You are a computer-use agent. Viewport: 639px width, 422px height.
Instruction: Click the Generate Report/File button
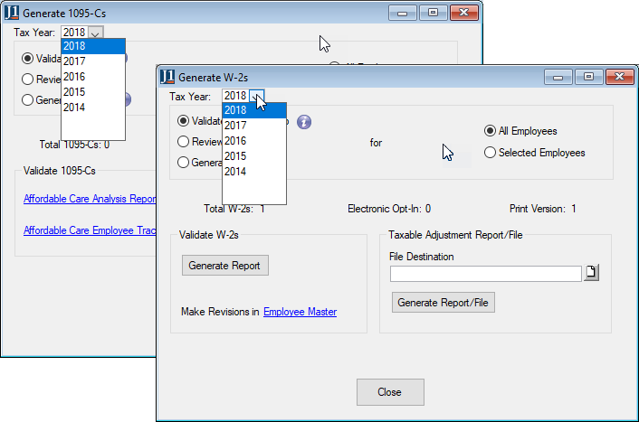tap(443, 303)
